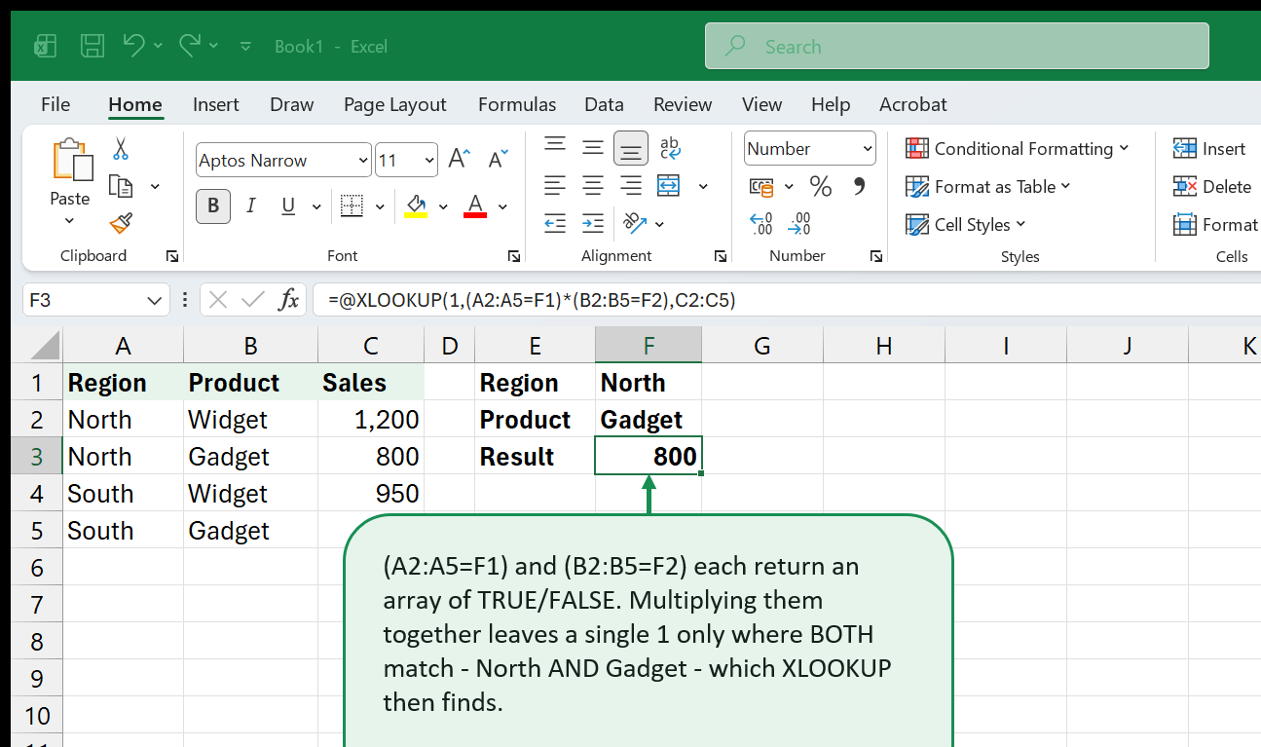Select the Format Painter brush

pos(121,224)
